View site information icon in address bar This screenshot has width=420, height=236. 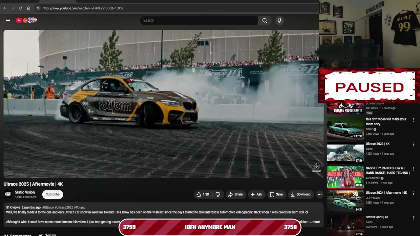pyautogui.click(x=38, y=8)
